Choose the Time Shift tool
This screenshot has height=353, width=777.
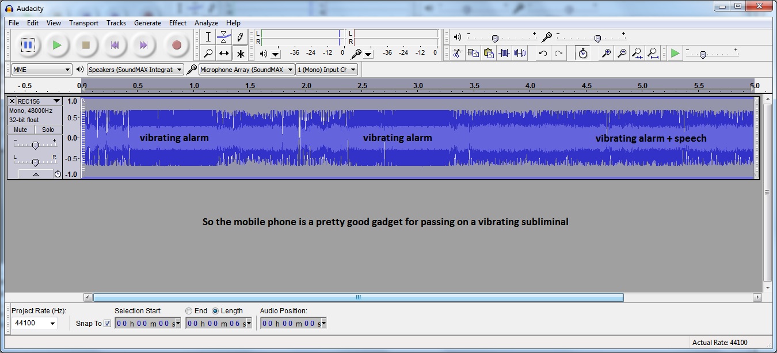224,54
